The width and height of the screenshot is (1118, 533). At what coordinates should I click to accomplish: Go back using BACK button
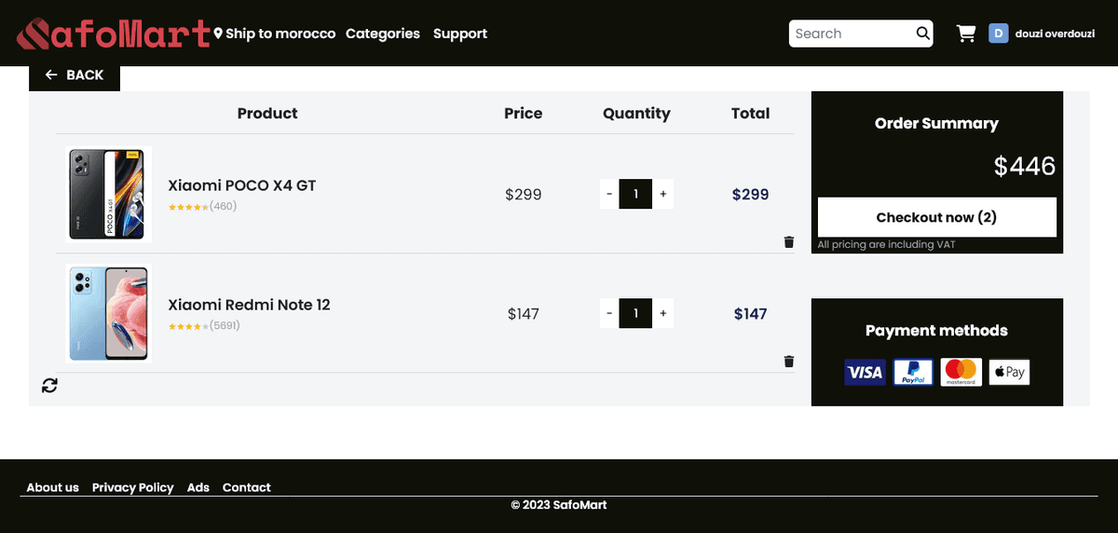[x=75, y=75]
